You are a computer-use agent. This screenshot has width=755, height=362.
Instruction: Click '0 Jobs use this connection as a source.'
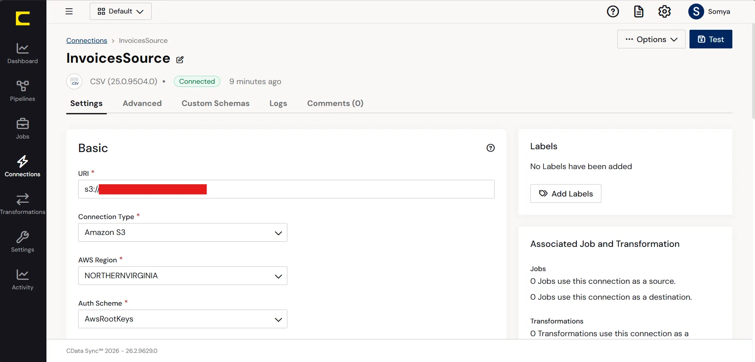(603, 281)
